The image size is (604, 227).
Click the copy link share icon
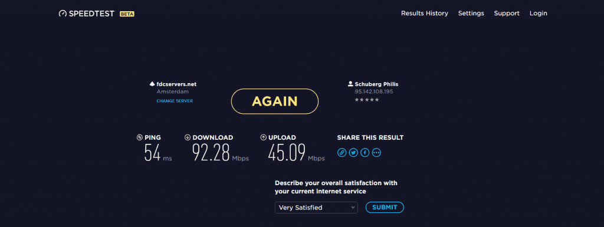click(342, 153)
